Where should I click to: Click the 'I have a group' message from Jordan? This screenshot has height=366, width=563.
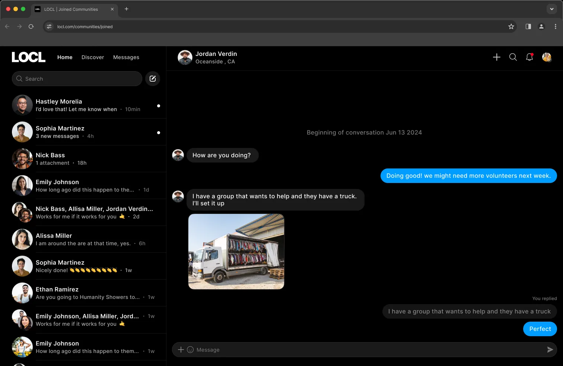pos(276,200)
